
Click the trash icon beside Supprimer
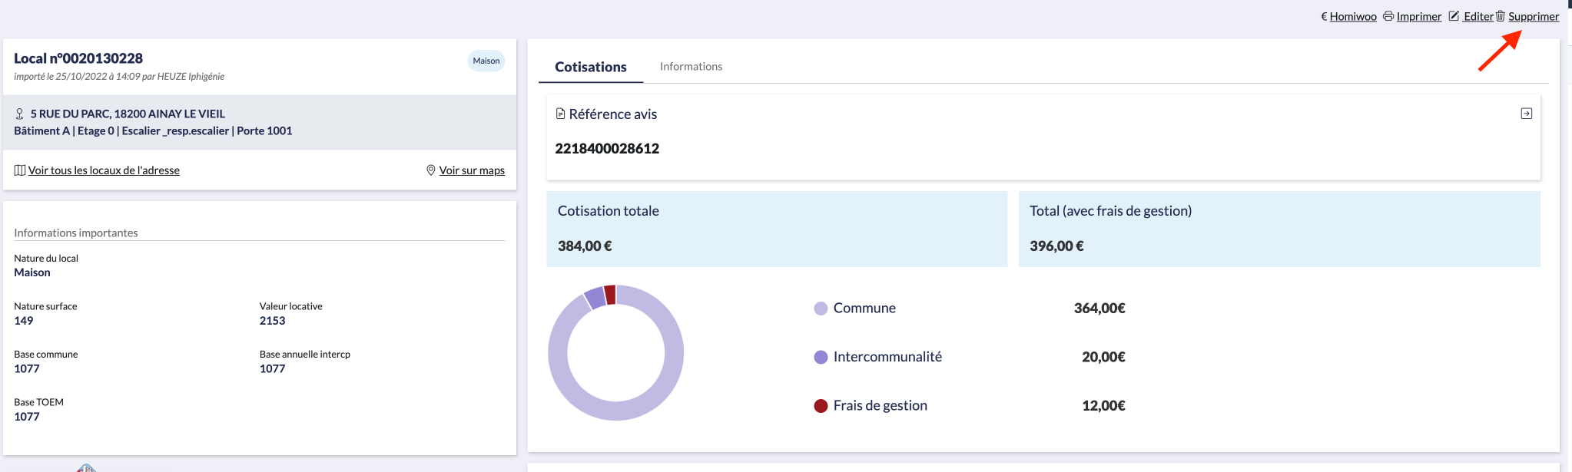click(1500, 16)
